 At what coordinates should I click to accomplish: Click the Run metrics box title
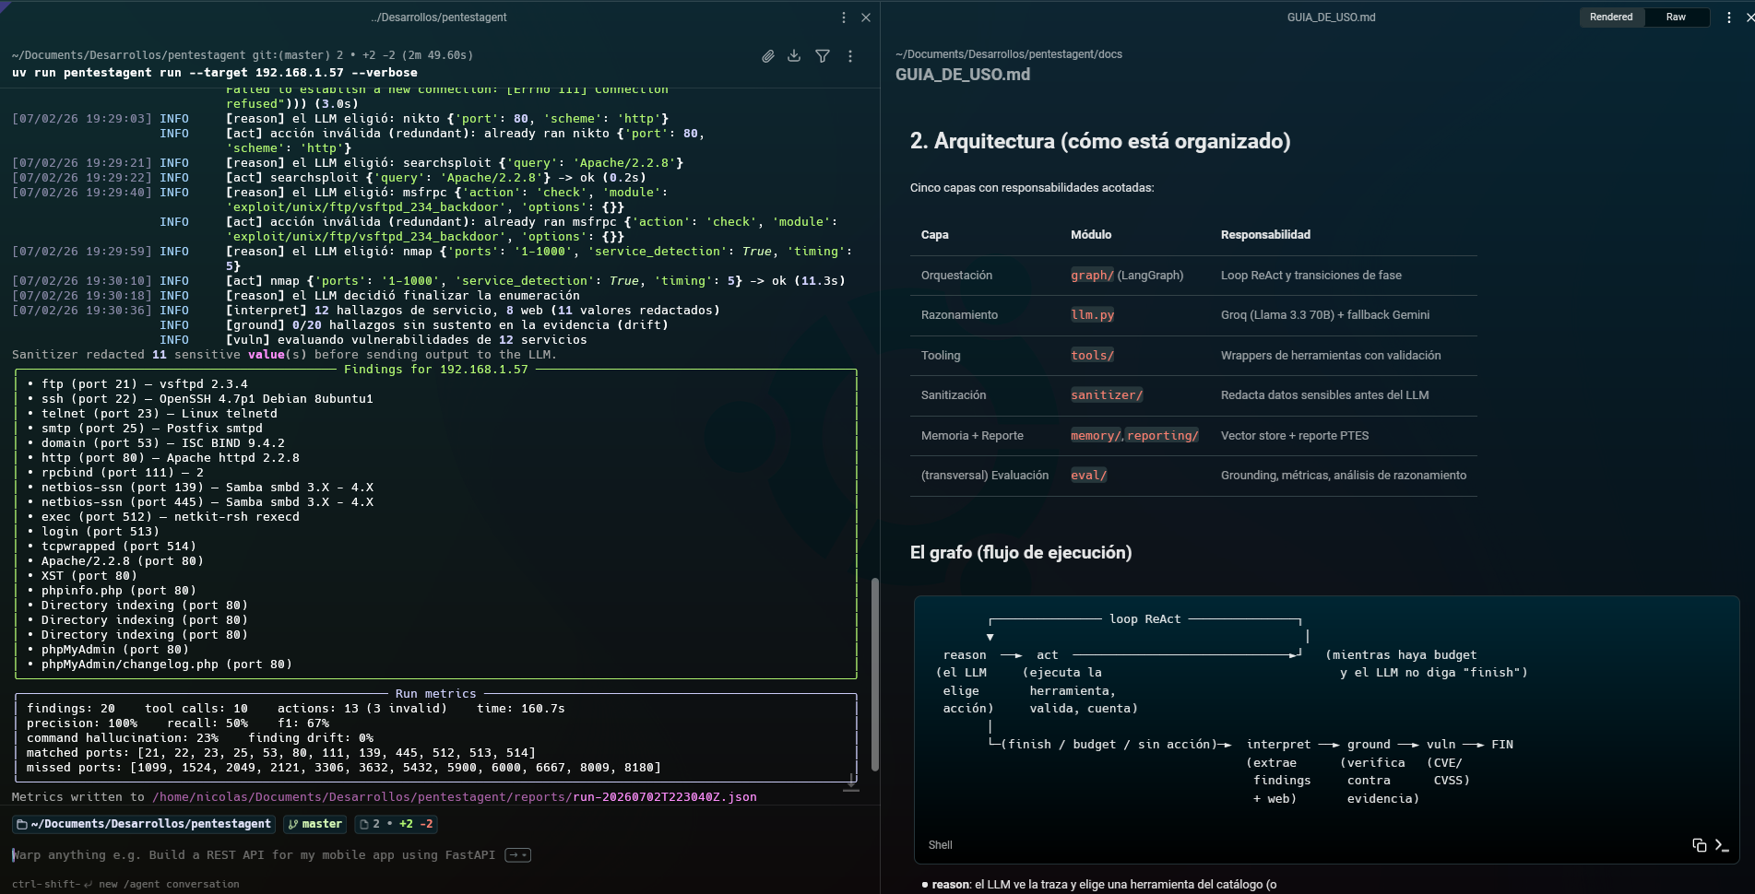tap(436, 694)
